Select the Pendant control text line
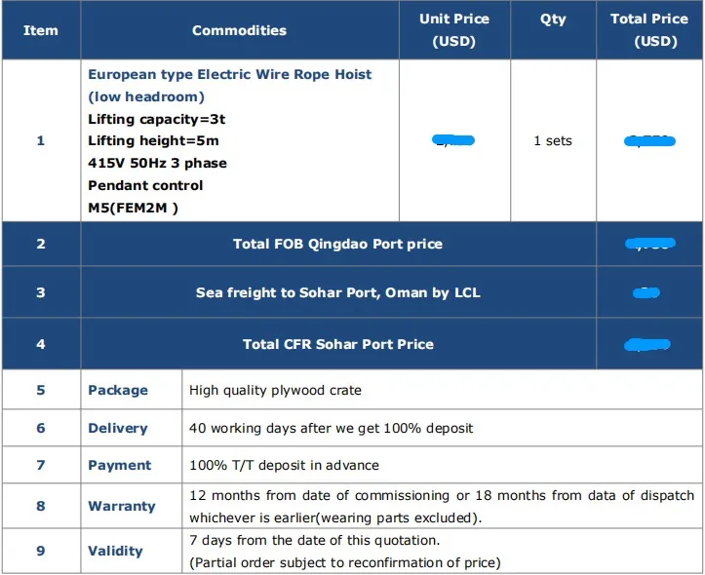The width and height of the screenshot is (705, 575). pos(145,185)
